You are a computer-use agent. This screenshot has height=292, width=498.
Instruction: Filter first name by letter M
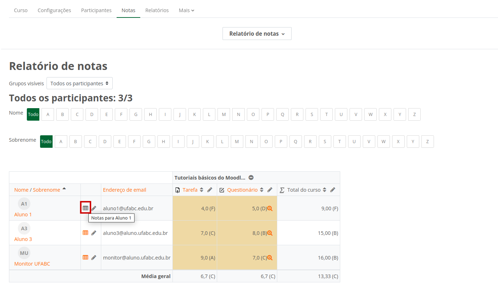tap(224, 114)
